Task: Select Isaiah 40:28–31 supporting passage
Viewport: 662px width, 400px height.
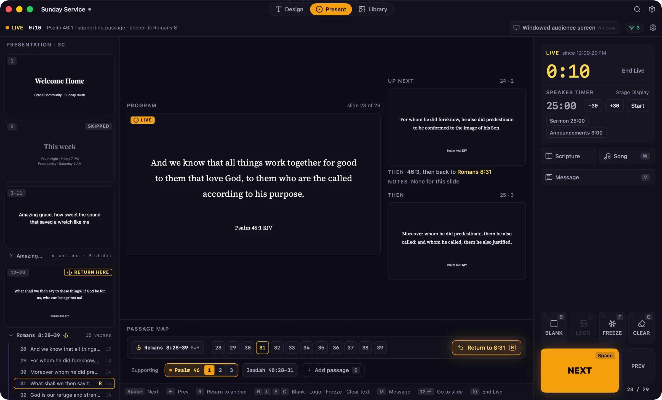Action: [270, 370]
